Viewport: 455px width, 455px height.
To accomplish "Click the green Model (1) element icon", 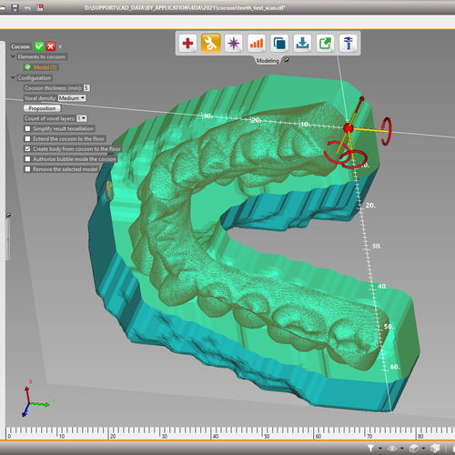I will [x=27, y=67].
